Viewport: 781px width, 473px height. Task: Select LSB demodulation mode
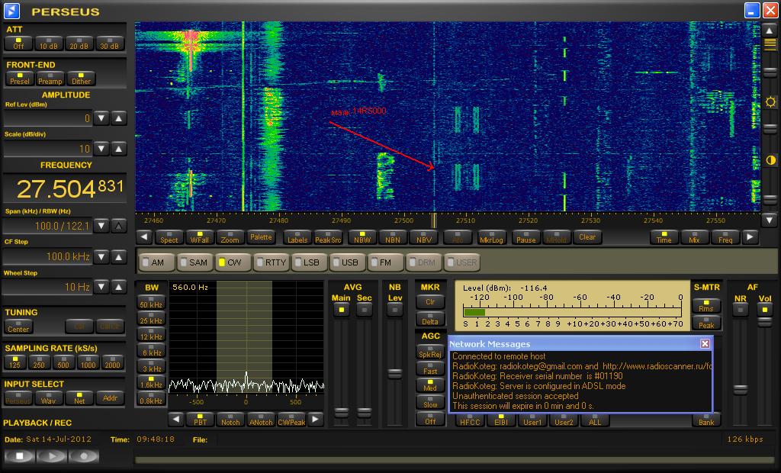(310, 262)
